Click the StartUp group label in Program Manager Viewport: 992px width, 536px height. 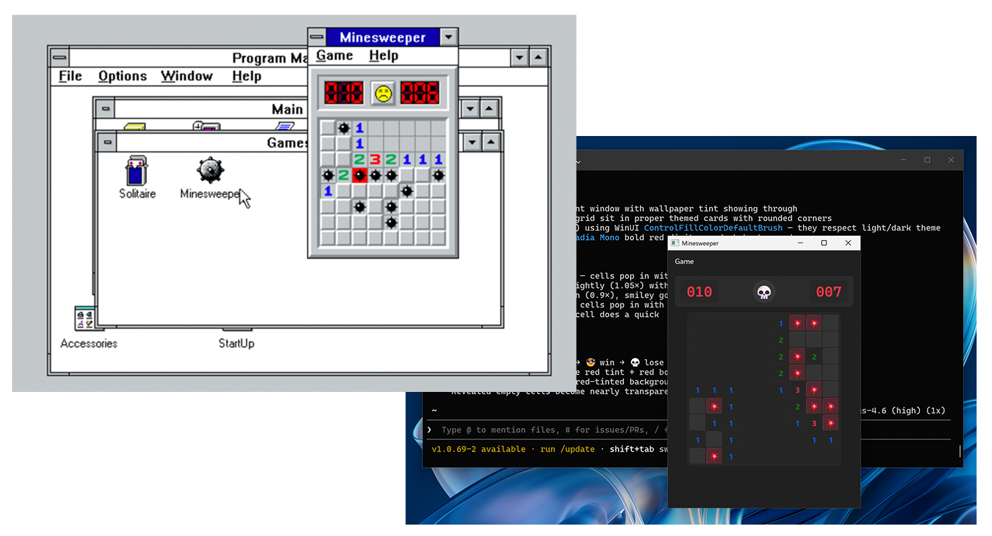[237, 344]
